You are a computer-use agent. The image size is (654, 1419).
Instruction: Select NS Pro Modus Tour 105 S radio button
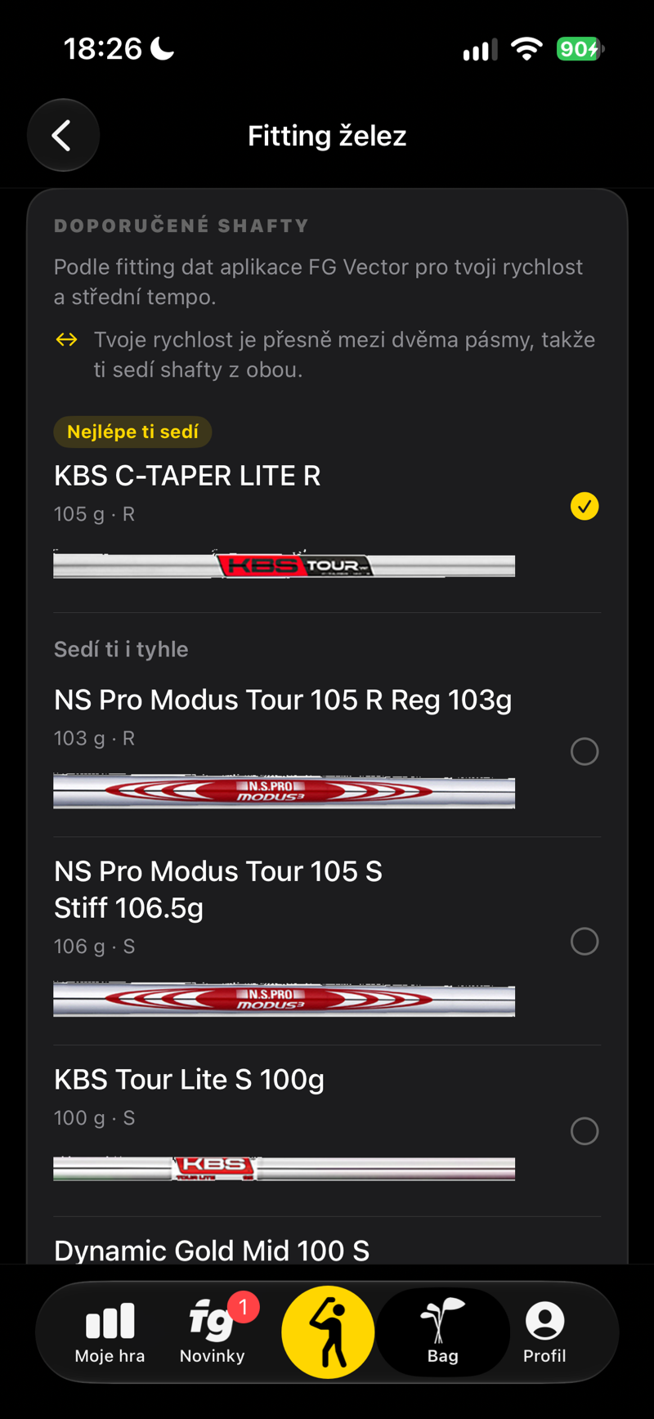coord(585,941)
